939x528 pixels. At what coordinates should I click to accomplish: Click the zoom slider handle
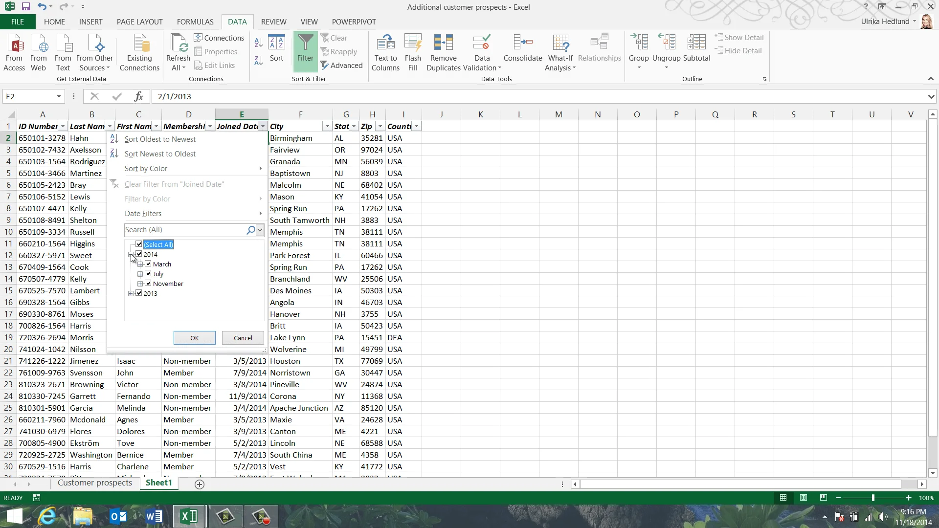click(873, 498)
